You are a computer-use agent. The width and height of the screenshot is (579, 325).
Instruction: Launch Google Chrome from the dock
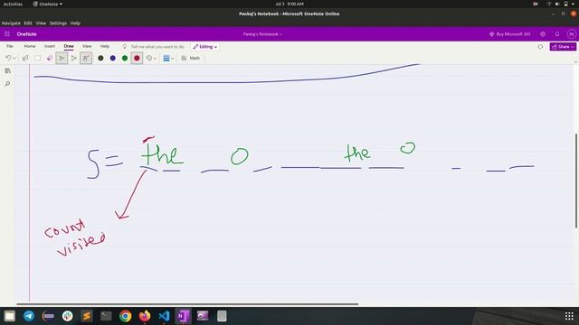click(x=125, y=316)
